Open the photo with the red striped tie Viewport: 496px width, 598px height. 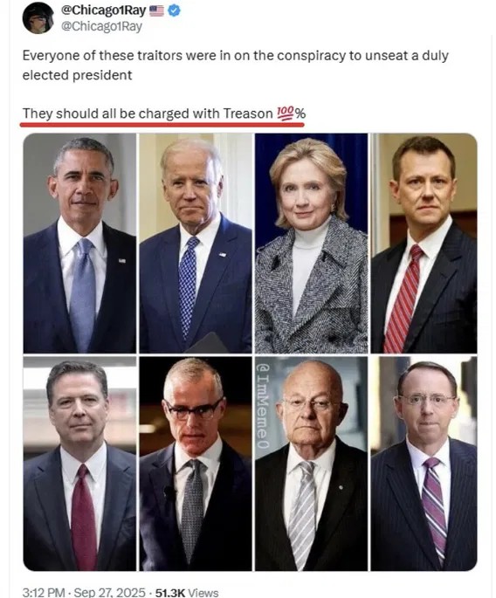(424, 243)
